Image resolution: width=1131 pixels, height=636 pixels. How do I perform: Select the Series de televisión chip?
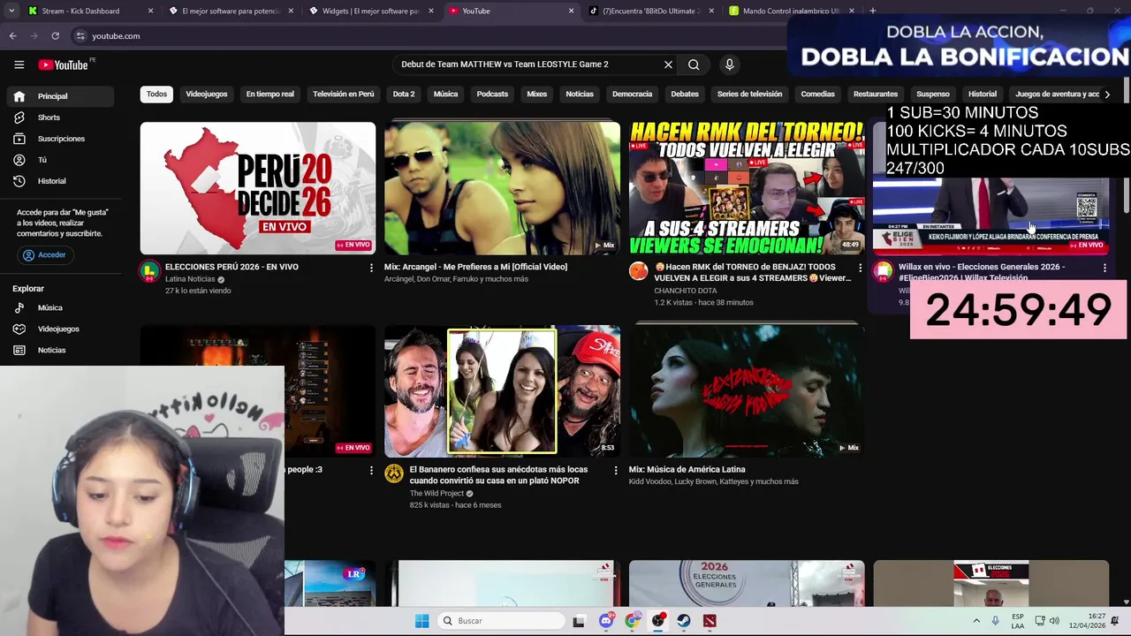pos(749,95)
